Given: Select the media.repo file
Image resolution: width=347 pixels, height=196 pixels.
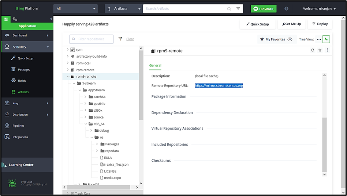Looking at the screenshot, I should tap(112, 178).
